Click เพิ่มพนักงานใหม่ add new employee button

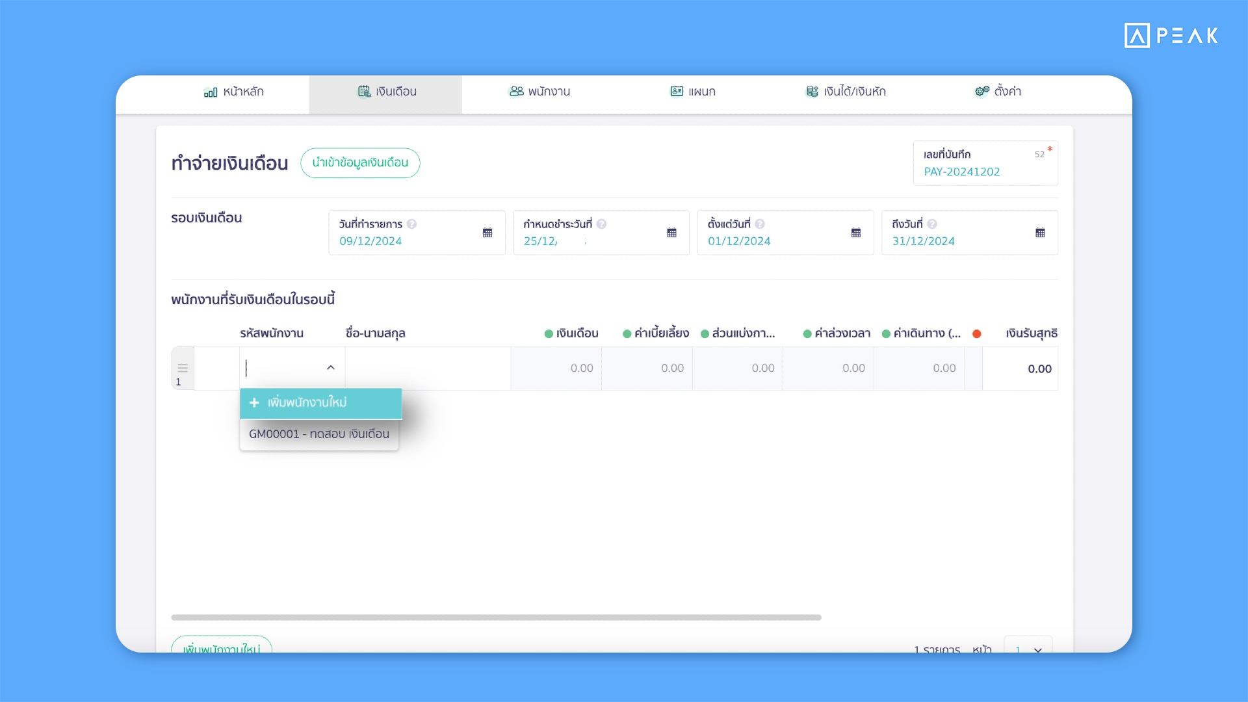tap(320, 401)
